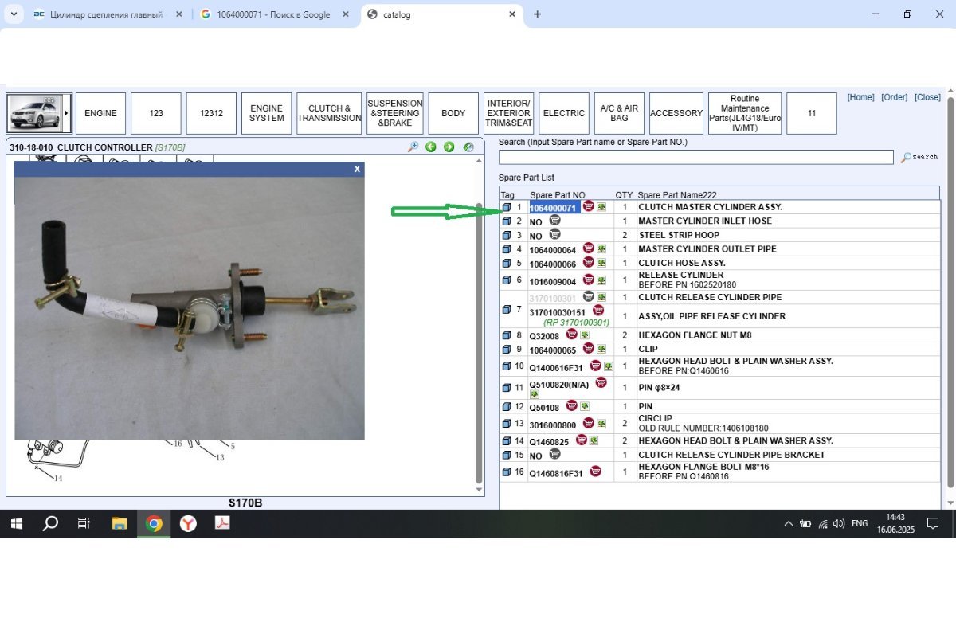Add part Q50108 to cart
Image resolution: width=956 pixels, height=630 pixels.
point(571,406)
